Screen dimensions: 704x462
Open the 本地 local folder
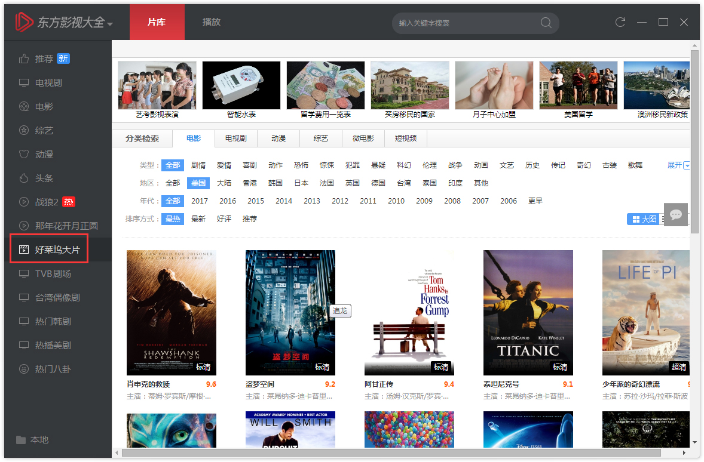[39, 439]
